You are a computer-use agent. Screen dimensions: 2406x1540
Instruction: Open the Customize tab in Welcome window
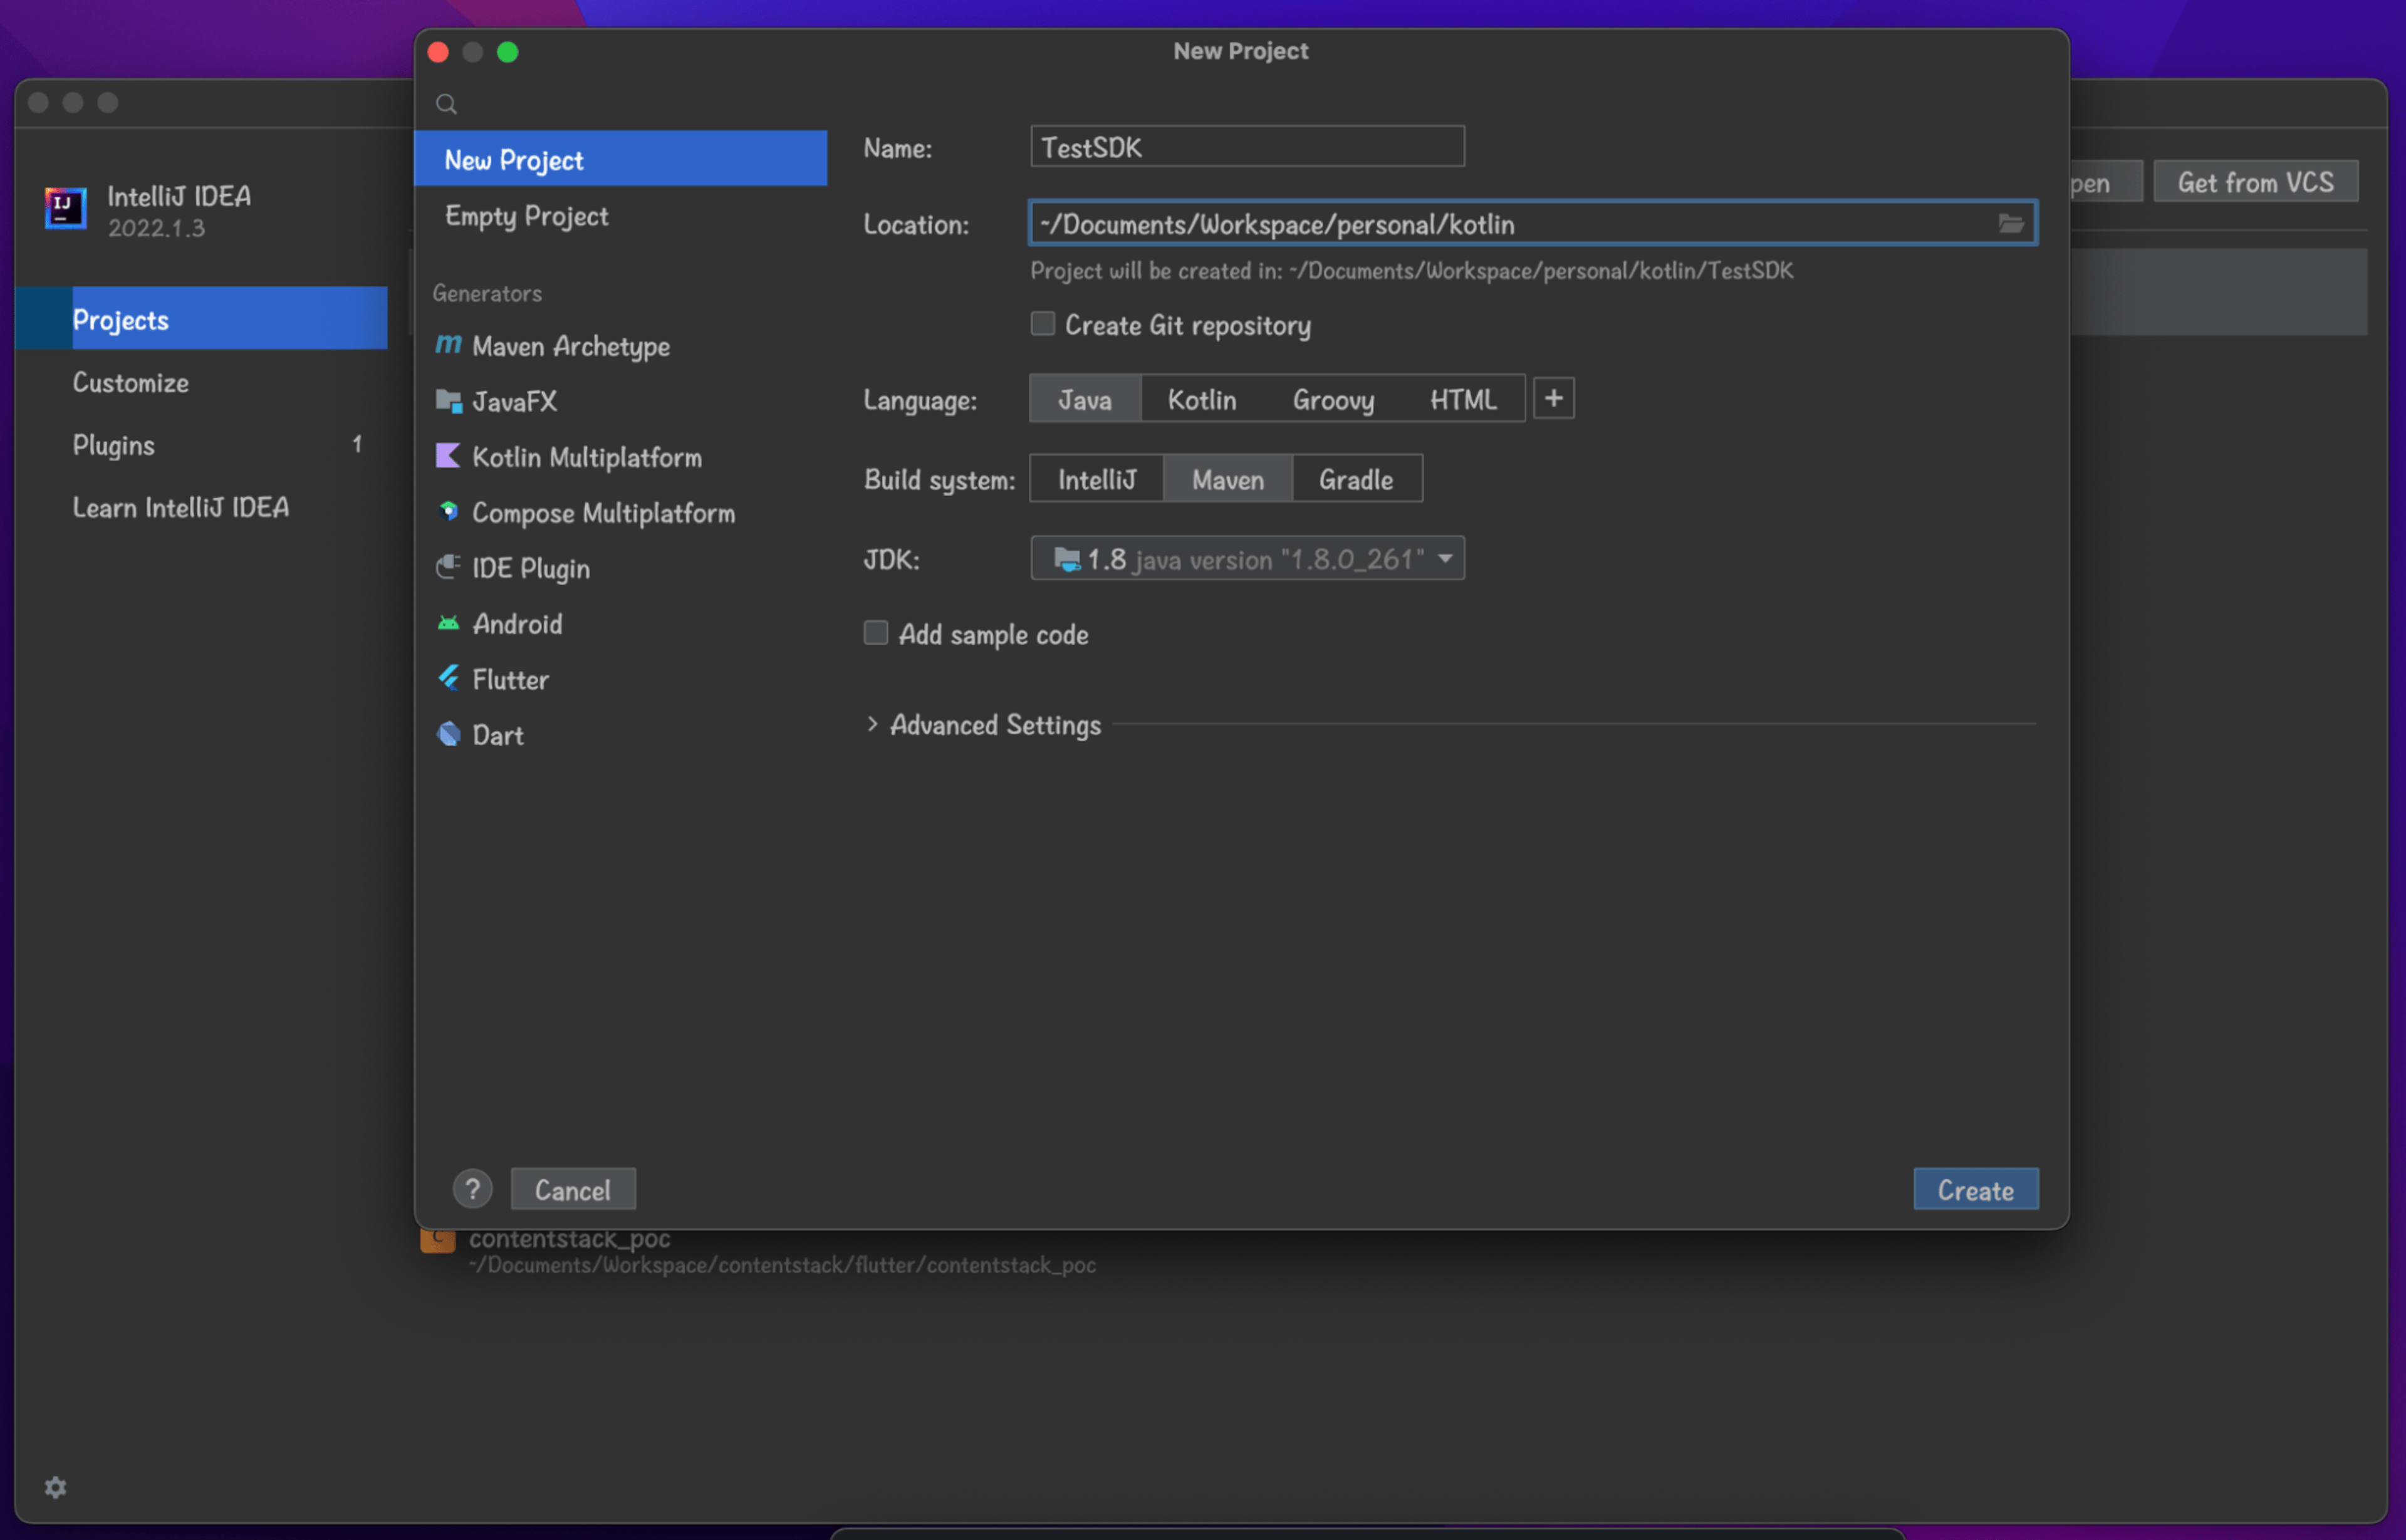point(202,382)
